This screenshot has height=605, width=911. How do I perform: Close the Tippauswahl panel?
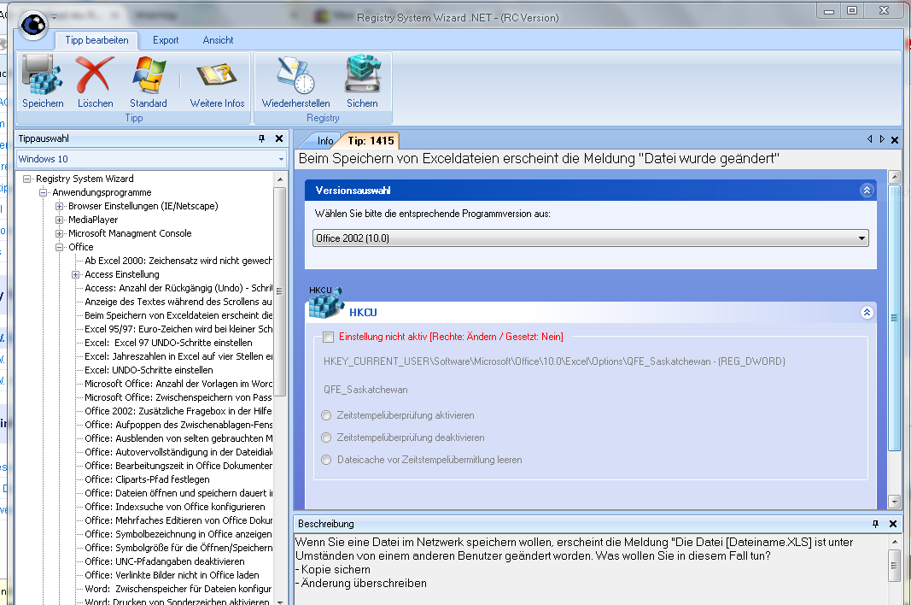(x=279, y=138)
